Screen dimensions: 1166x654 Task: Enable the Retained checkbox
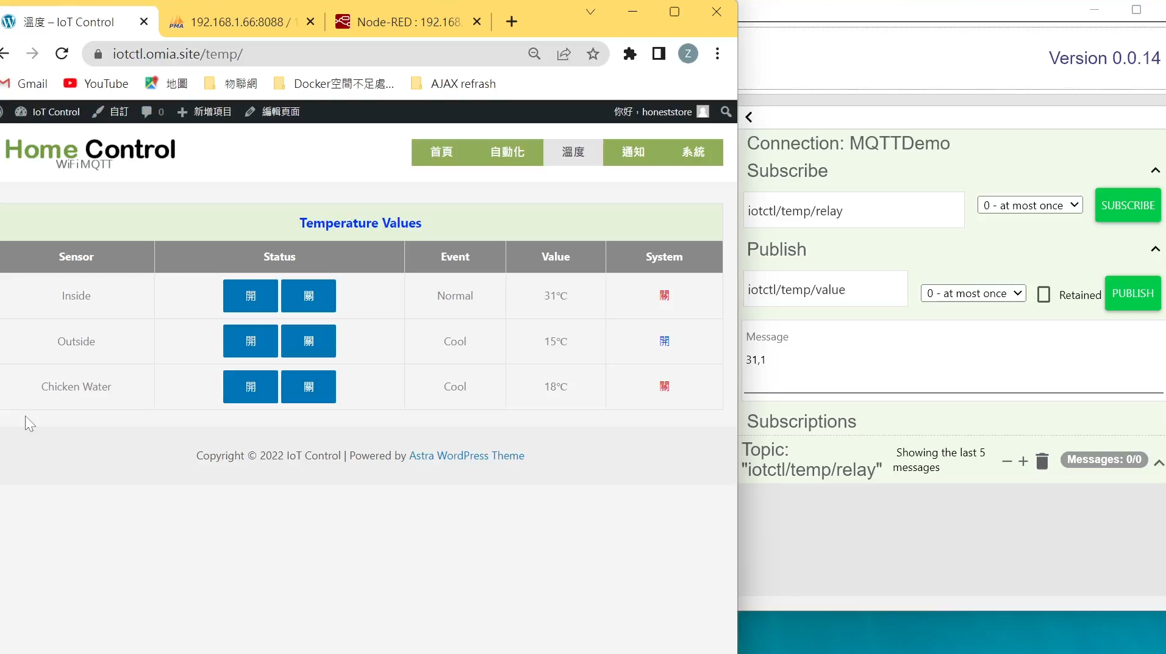tap(1043, 295)
